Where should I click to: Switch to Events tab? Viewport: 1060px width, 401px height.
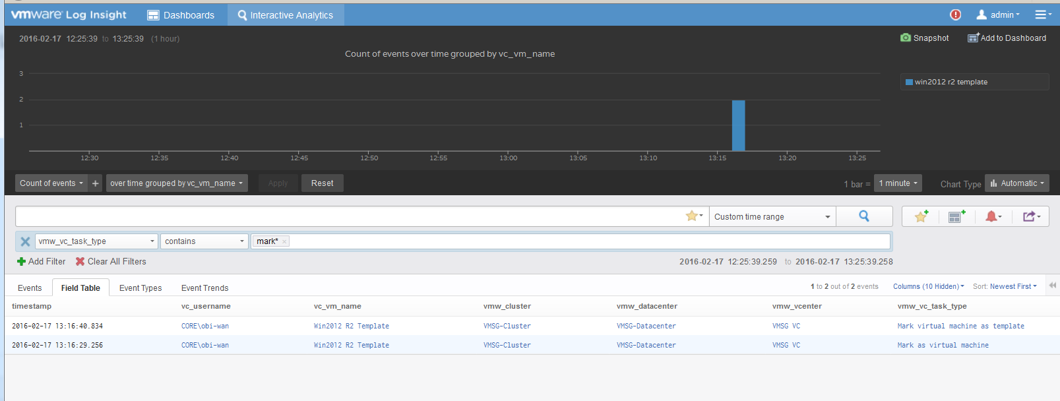30,288
